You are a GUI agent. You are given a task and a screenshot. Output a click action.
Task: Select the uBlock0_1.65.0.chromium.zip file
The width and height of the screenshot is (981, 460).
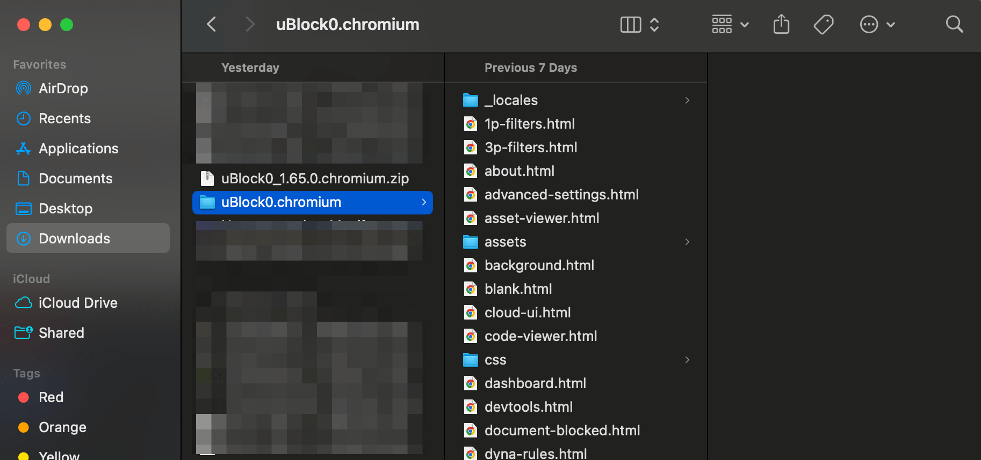pos(313,179)
